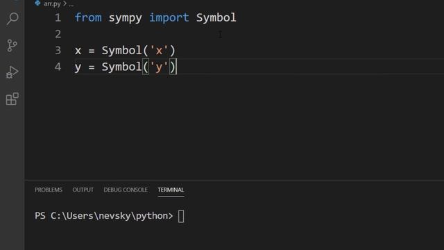Open the Extensions view
Screen dimensions: 444x250
pos(12,99)
